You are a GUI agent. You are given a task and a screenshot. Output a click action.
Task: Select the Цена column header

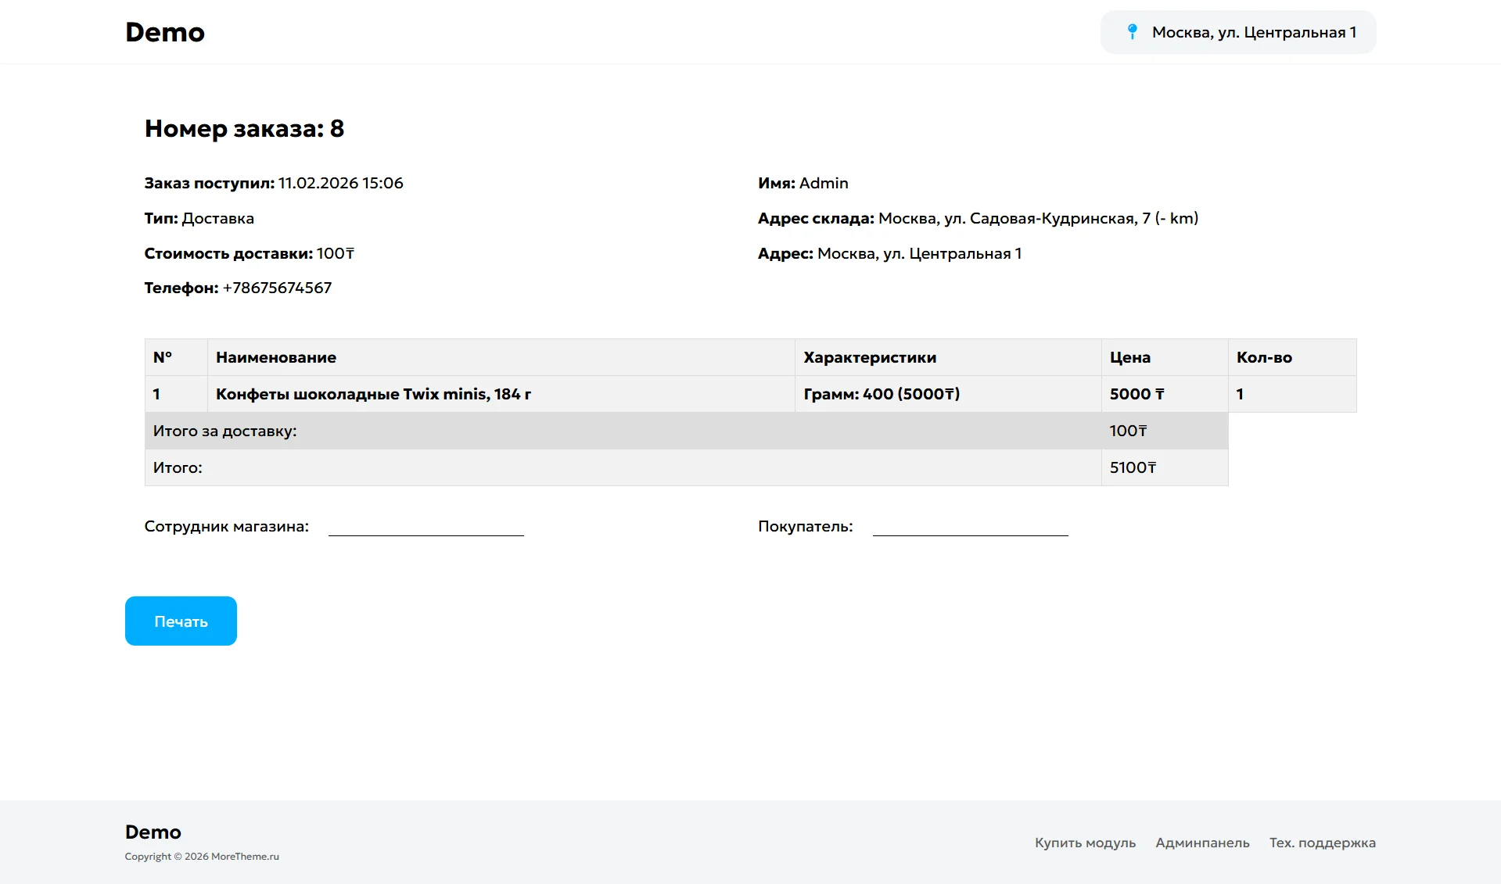pyautogui.click(x=1130, y=357)
